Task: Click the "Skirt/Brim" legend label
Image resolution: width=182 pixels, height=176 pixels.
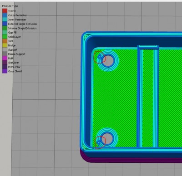Action: click(14, 63)
